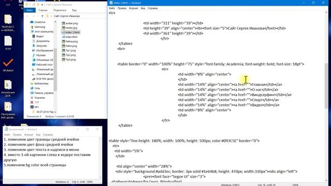
Task: Click Explorer address bar path
Action: (67, 16)
